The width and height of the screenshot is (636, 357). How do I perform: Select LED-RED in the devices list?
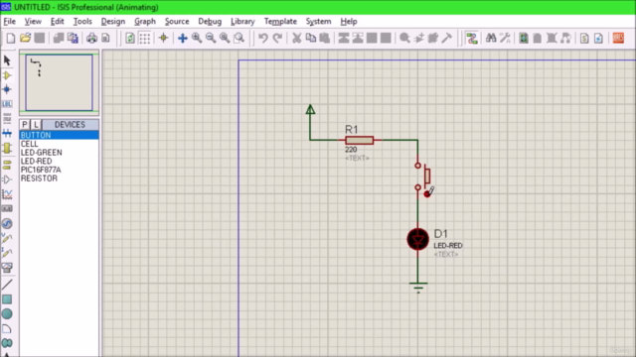tap(59, 161)
